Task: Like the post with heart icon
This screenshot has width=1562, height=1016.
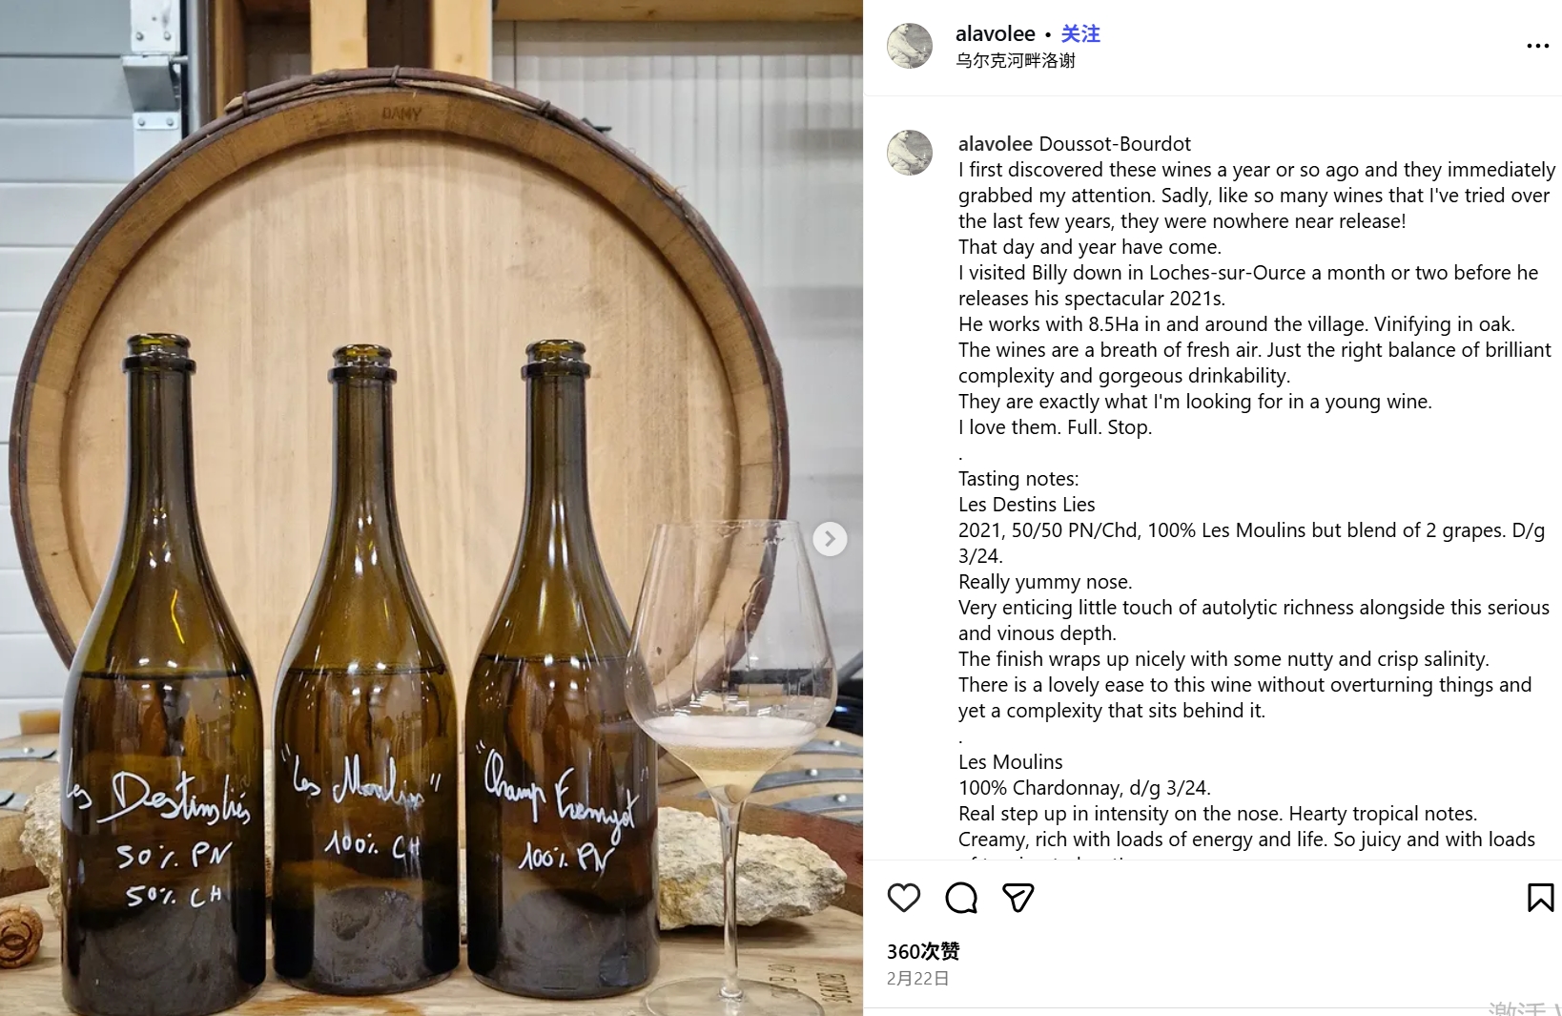Action: tap(903, 898)
